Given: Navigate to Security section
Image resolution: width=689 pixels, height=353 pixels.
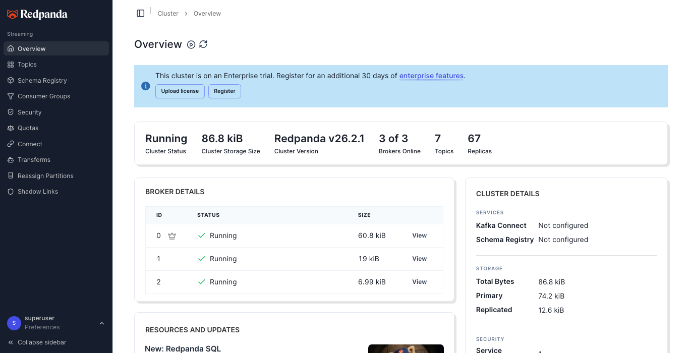Looking at the screenshot, I should pyautogui.click(x=56, y=112).
